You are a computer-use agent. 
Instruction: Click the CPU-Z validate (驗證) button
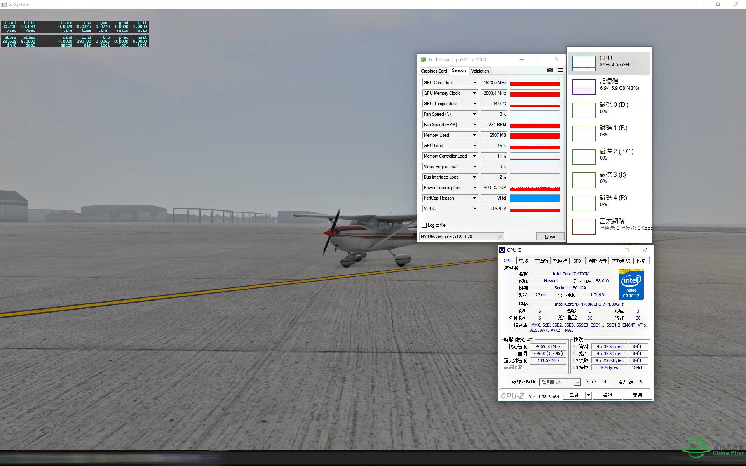[607, 395]
